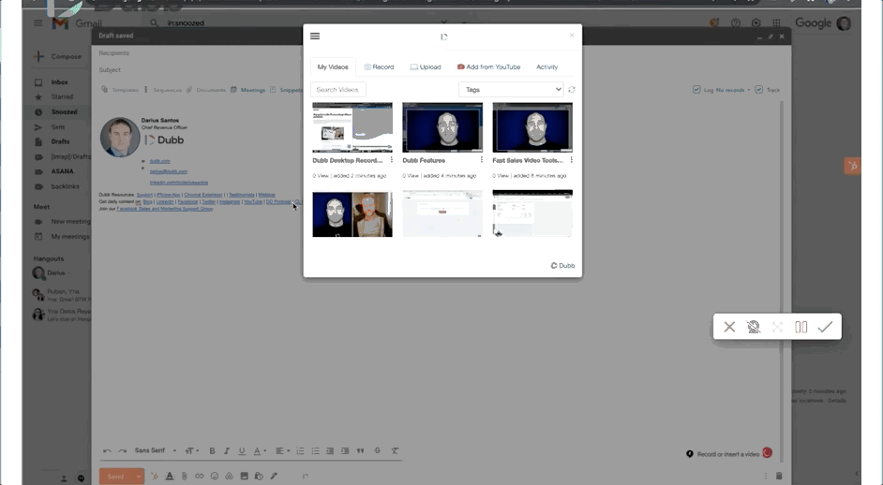
Task: Switch to the My Videos tab
Action: (x=333, y=67)
